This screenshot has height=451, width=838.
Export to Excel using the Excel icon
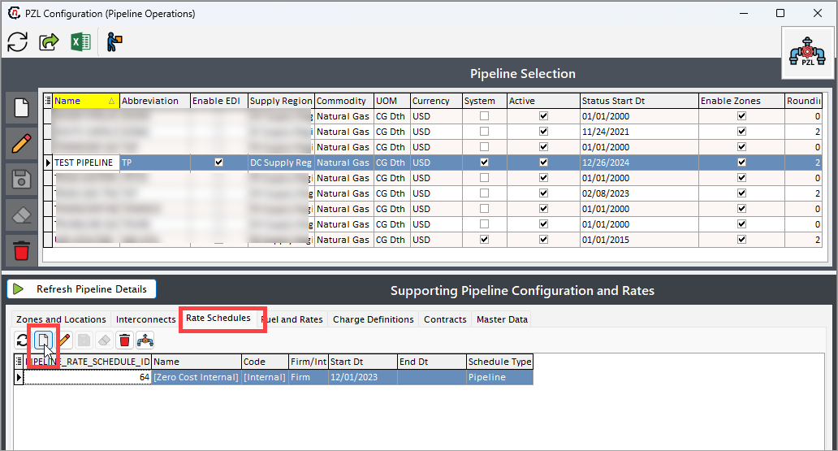(80, 41)
